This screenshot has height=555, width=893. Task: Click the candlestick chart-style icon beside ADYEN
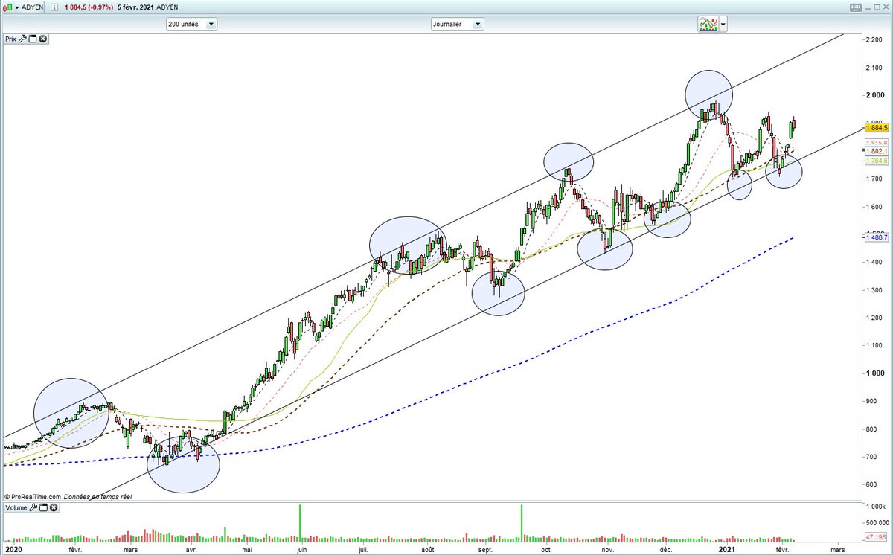coord(7,7)
